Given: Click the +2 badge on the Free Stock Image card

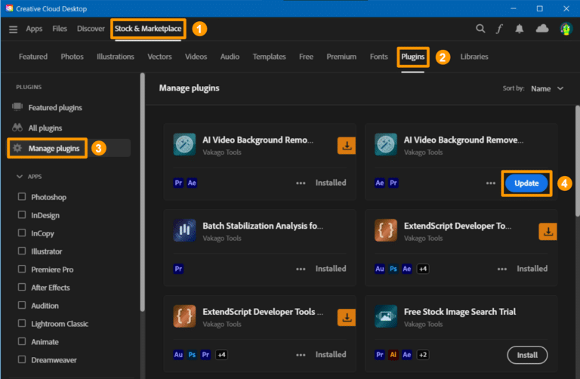Looking at the screenshot, I should pyautogui.click(x=423, y=355).
